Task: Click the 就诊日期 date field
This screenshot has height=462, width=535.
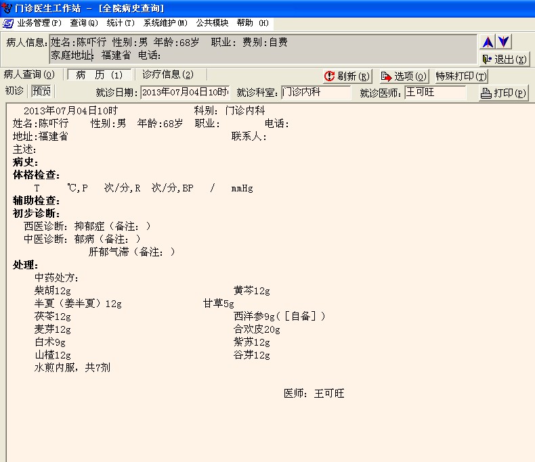Action: 185,92
